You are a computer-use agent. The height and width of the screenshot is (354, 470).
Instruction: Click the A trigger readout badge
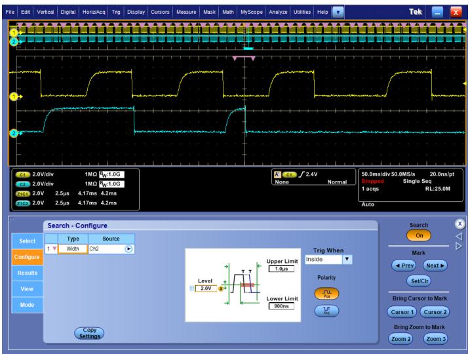coord(277,174)
